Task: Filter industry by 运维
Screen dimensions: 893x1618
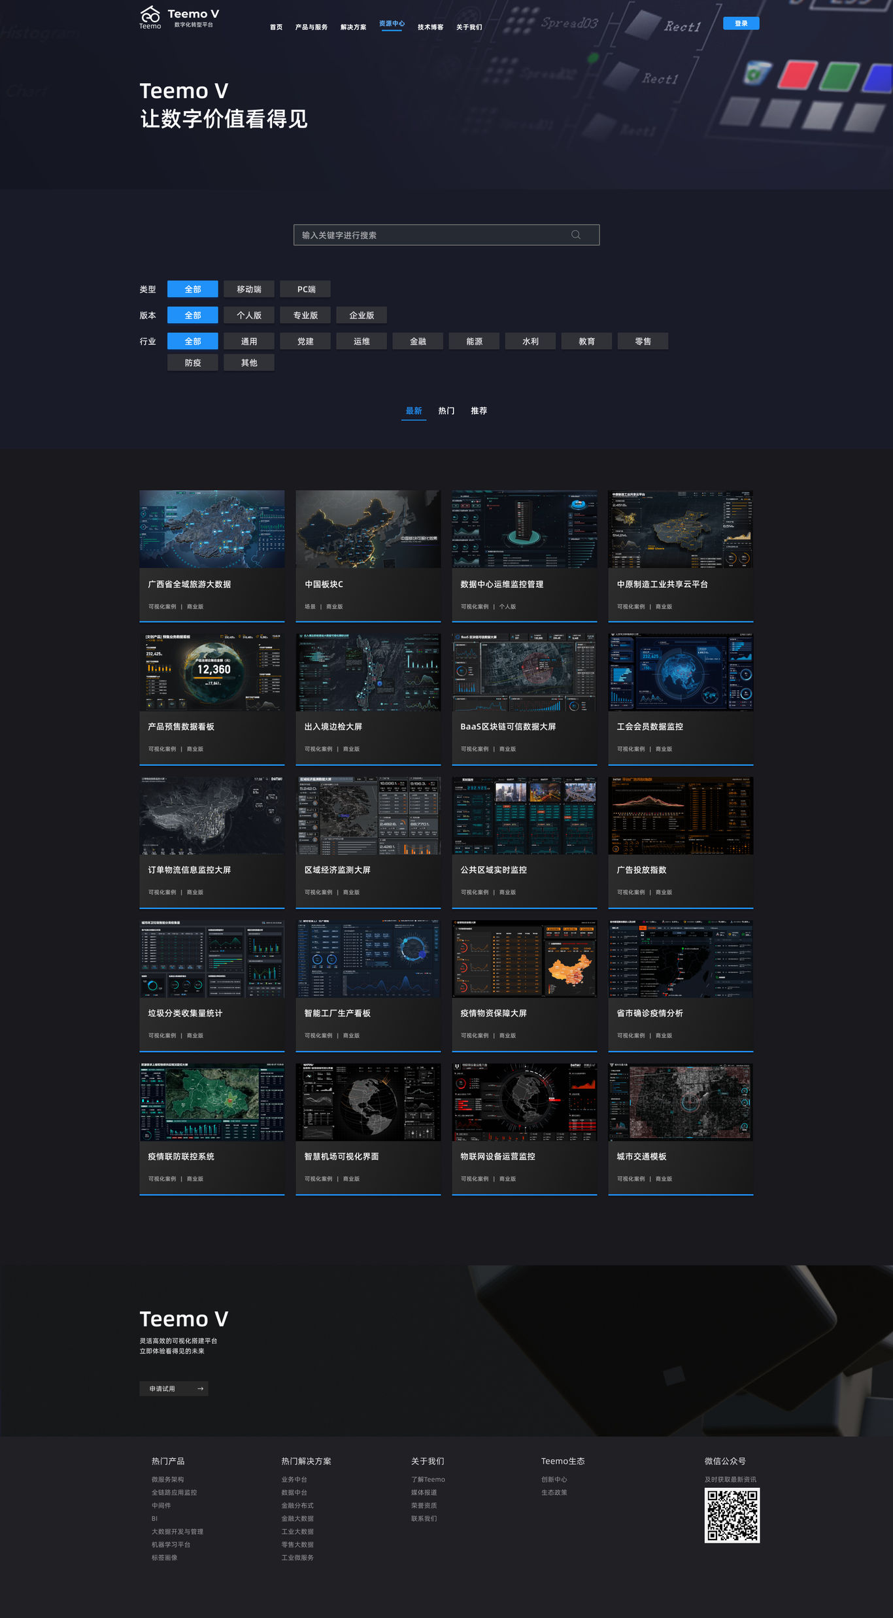Action: pos(362,341)
